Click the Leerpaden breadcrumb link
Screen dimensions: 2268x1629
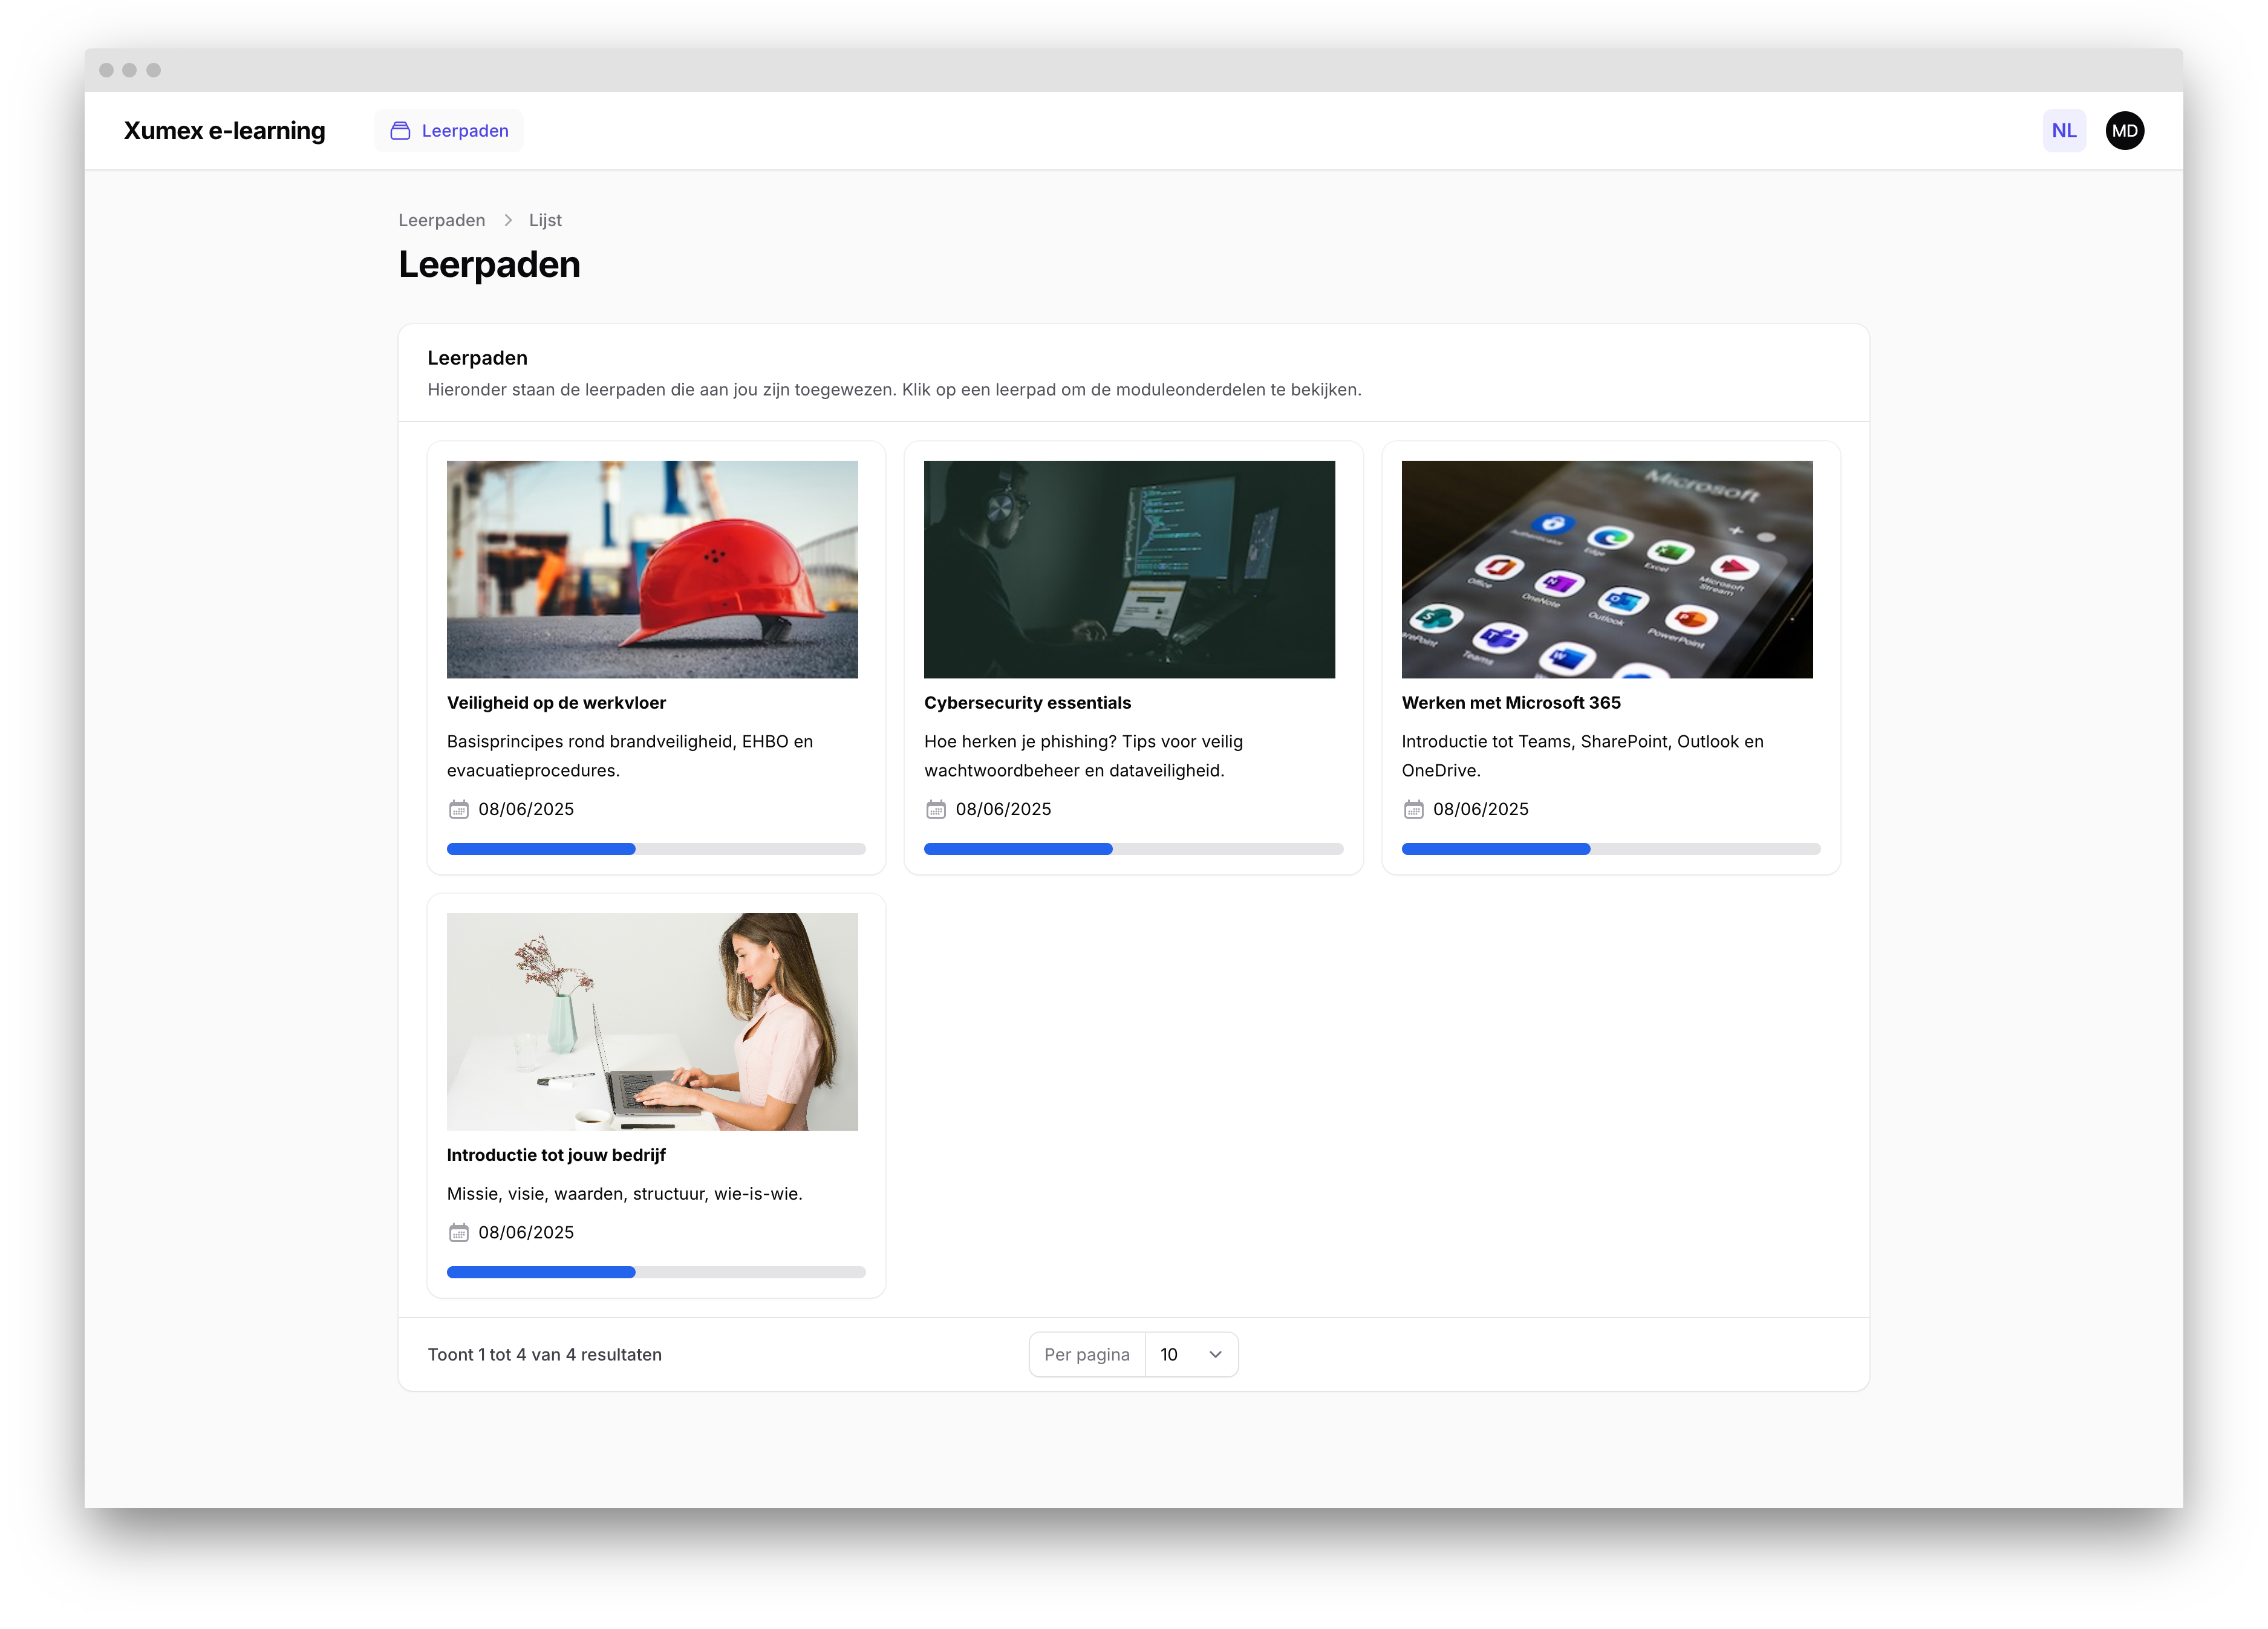click(441, 220)
